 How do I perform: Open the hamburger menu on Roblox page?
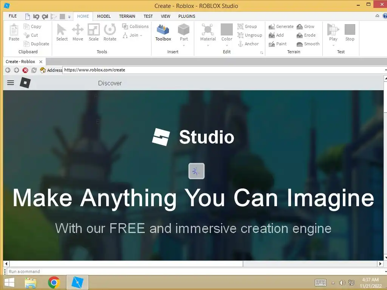pos(10,83)
